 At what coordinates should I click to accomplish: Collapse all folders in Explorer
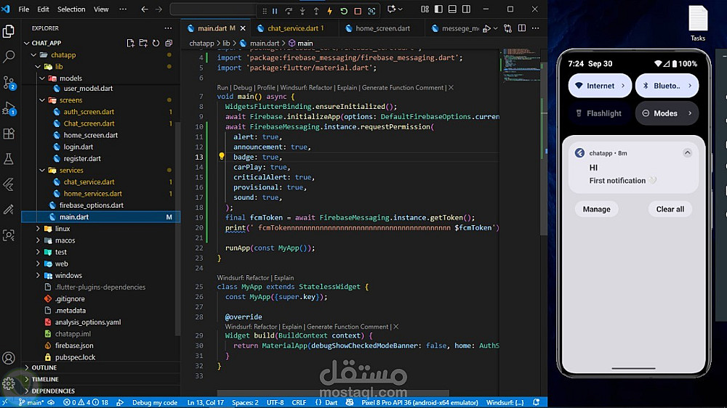[x=169, y=43]
